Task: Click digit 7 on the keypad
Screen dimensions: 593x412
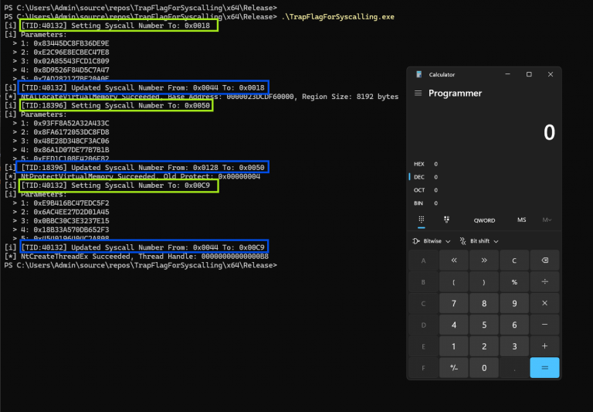Action: [454, 303]
